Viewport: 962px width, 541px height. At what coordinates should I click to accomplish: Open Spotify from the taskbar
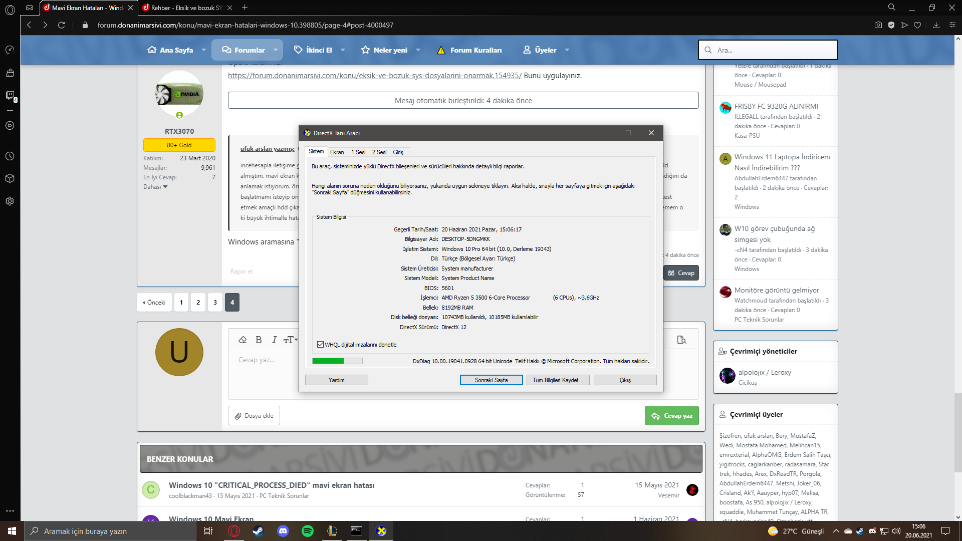308,531
